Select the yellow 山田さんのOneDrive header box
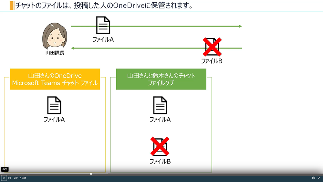 pyautogui.click(x=55, y=79)
